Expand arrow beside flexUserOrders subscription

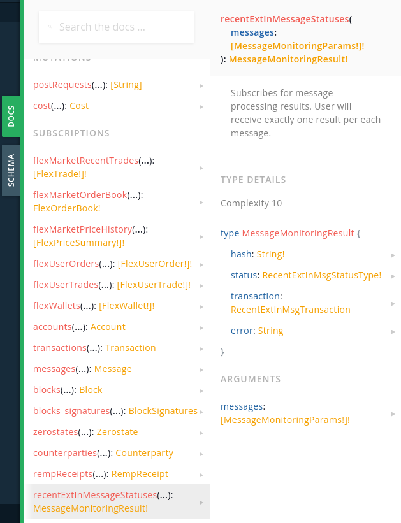pos(201,264)
